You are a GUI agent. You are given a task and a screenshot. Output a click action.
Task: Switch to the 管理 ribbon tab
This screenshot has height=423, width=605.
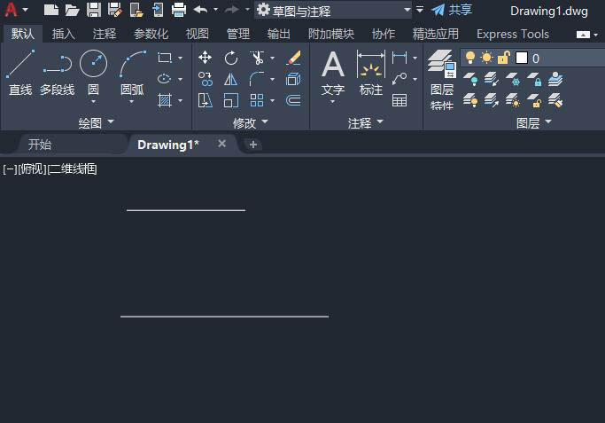tap(238, 34)
